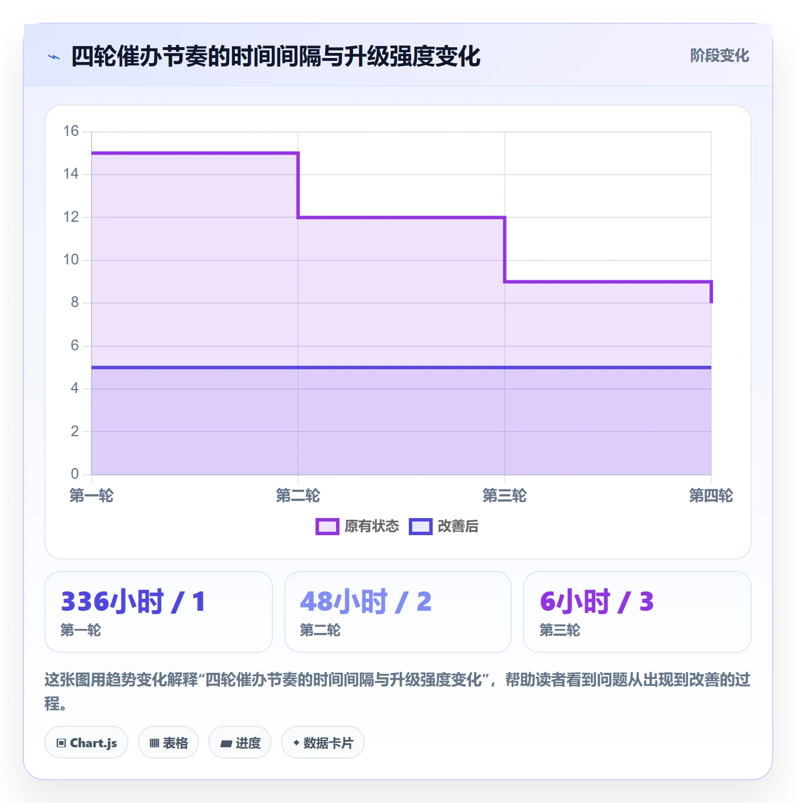
Task: Click the 第四轮 x-axis label
Action: tap(711, 496)
